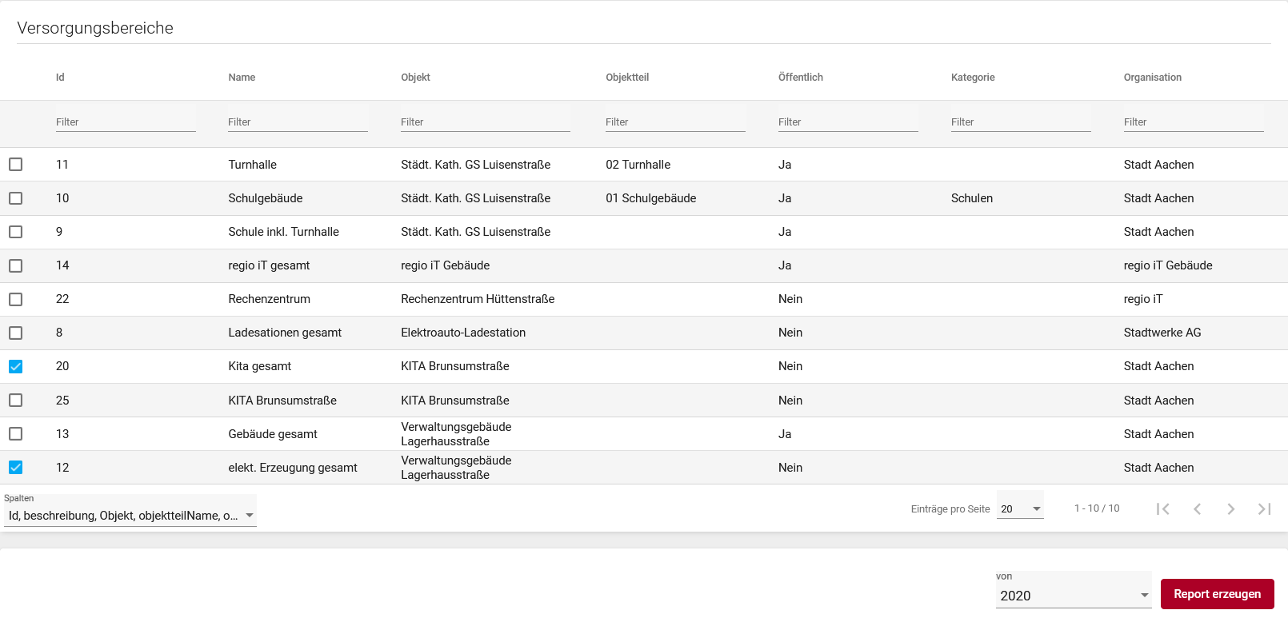Go to the first page of results
Image resolution: width=1288 pixels, height=622 pixels.
coord(1163,509)
